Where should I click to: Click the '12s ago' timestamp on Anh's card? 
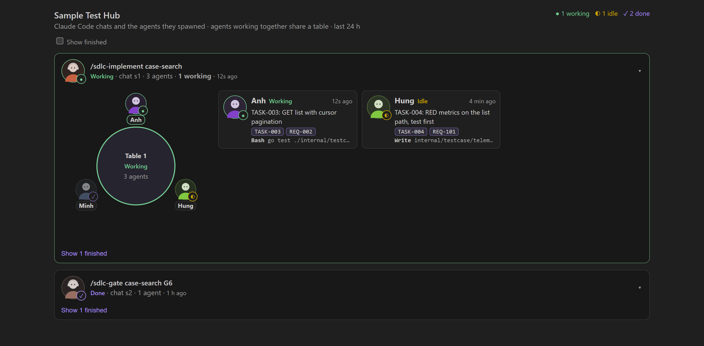342,101
